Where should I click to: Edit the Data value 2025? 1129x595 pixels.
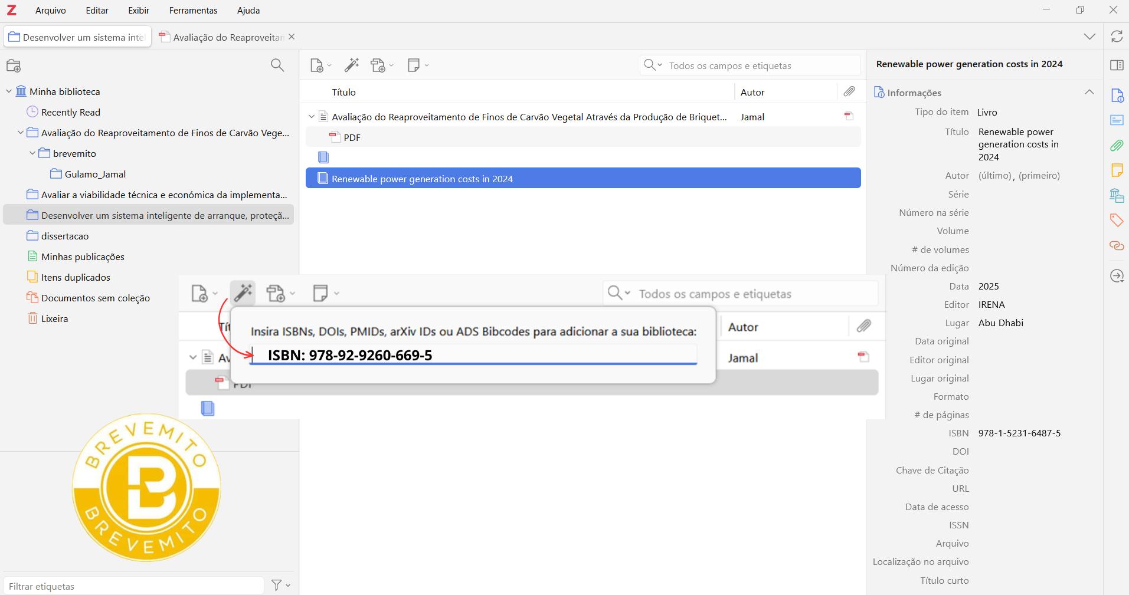[x=989, y=286]
